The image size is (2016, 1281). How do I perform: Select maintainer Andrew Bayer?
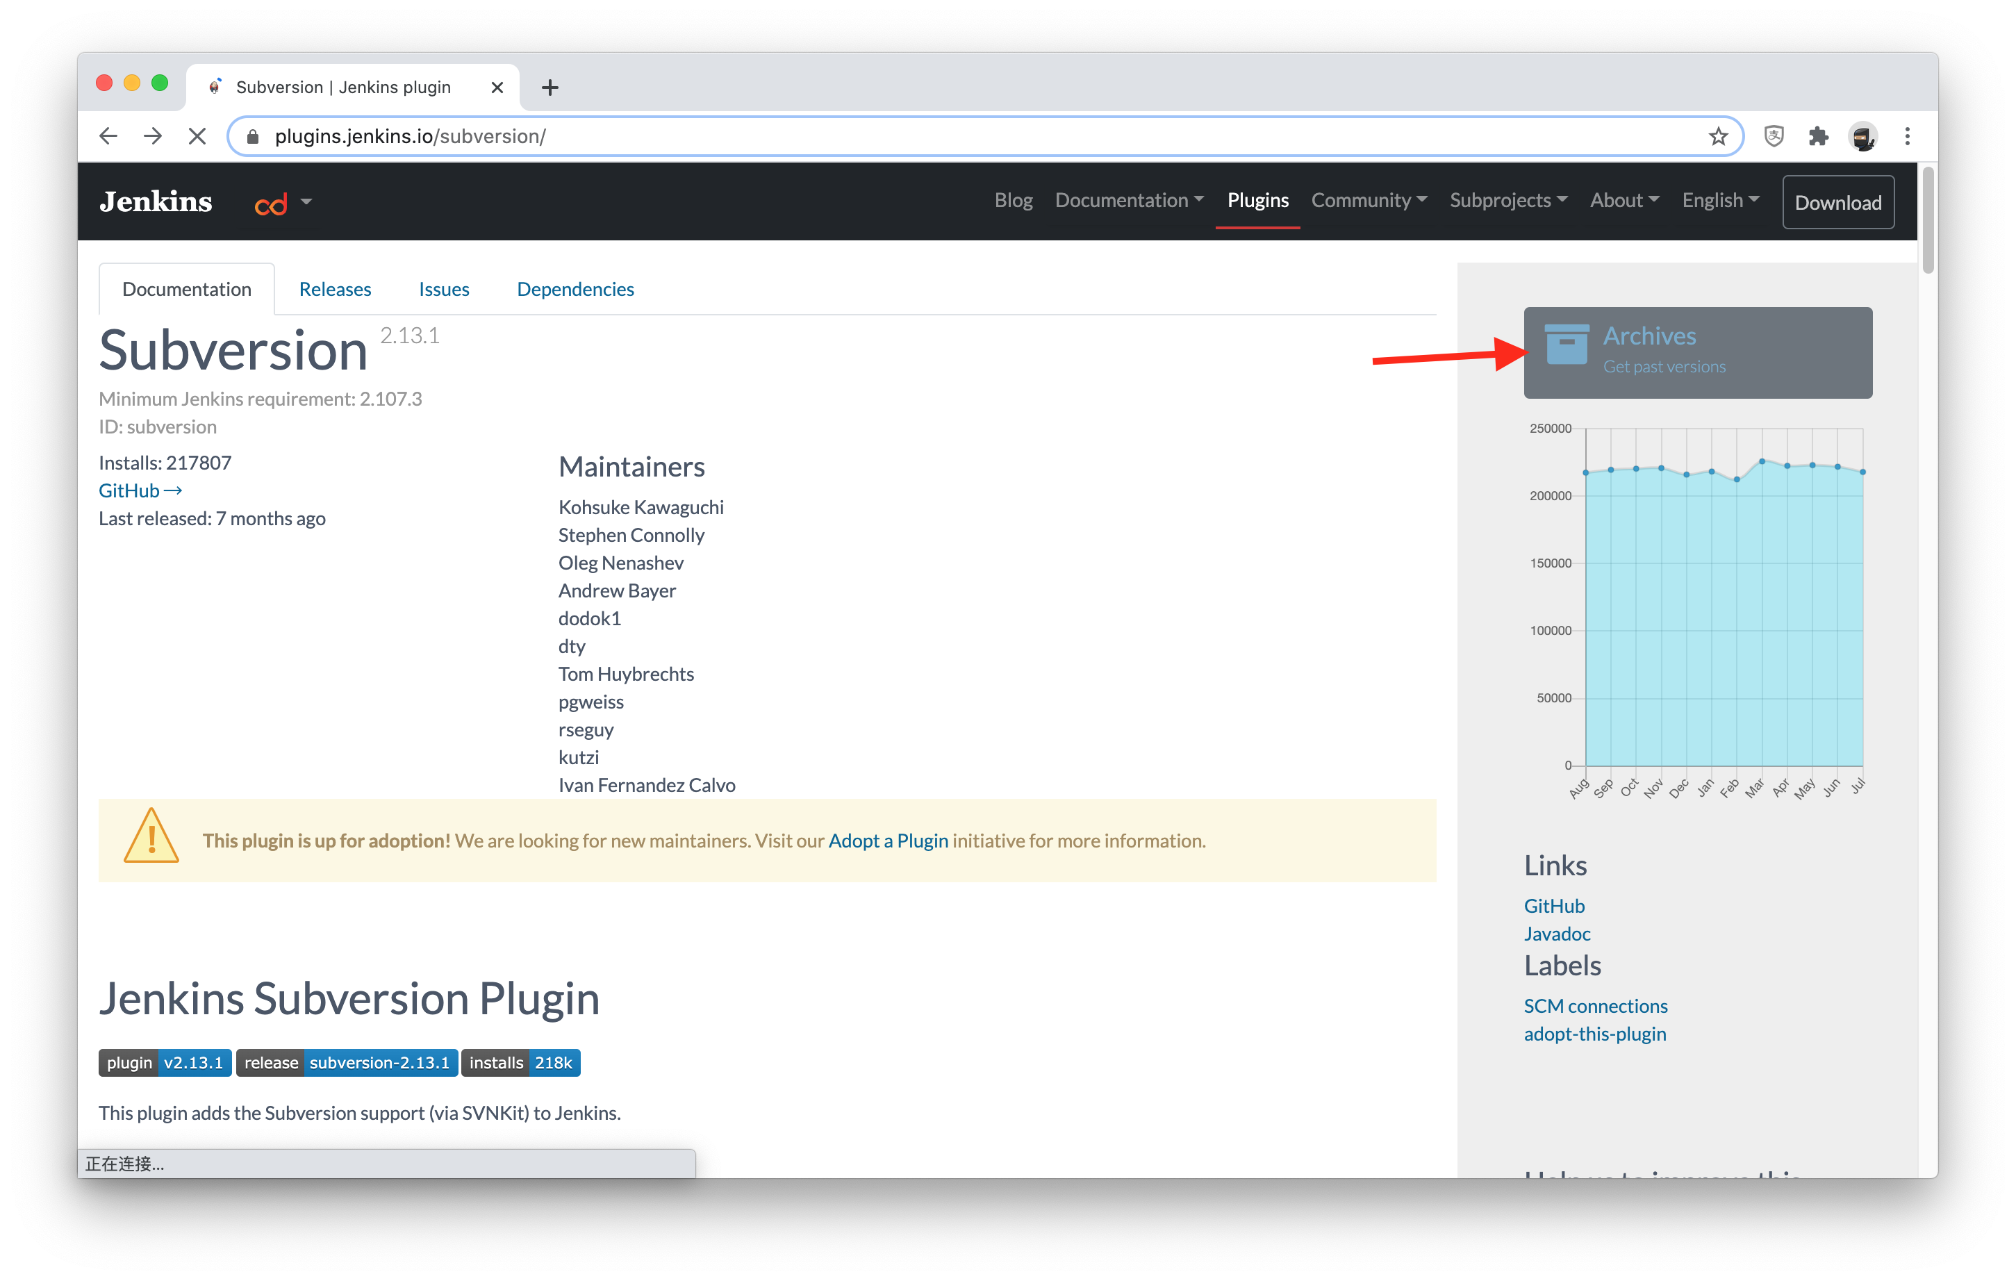616,591
